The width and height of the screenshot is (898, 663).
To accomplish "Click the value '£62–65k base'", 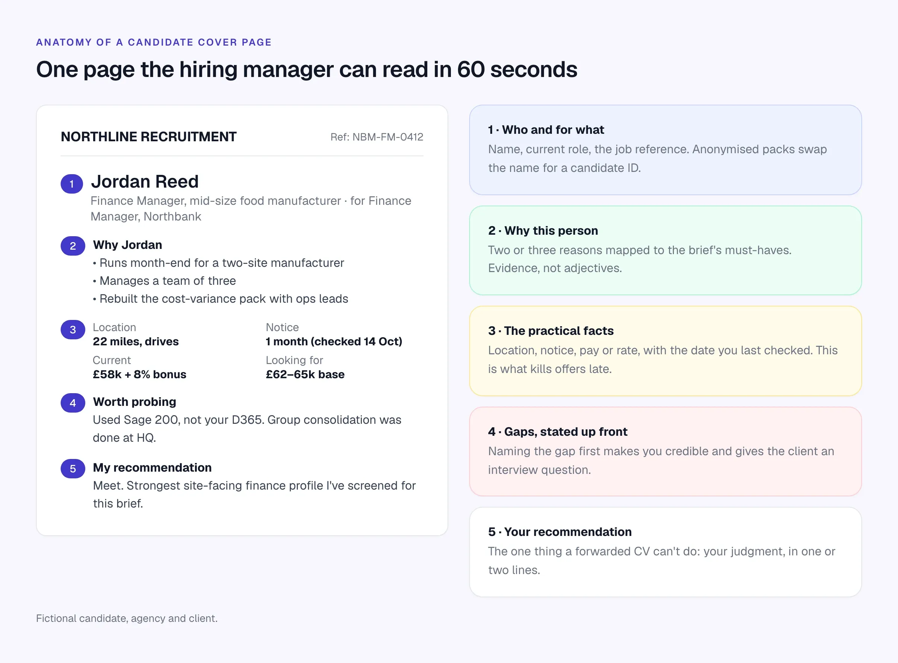I will tap(305, 374).
